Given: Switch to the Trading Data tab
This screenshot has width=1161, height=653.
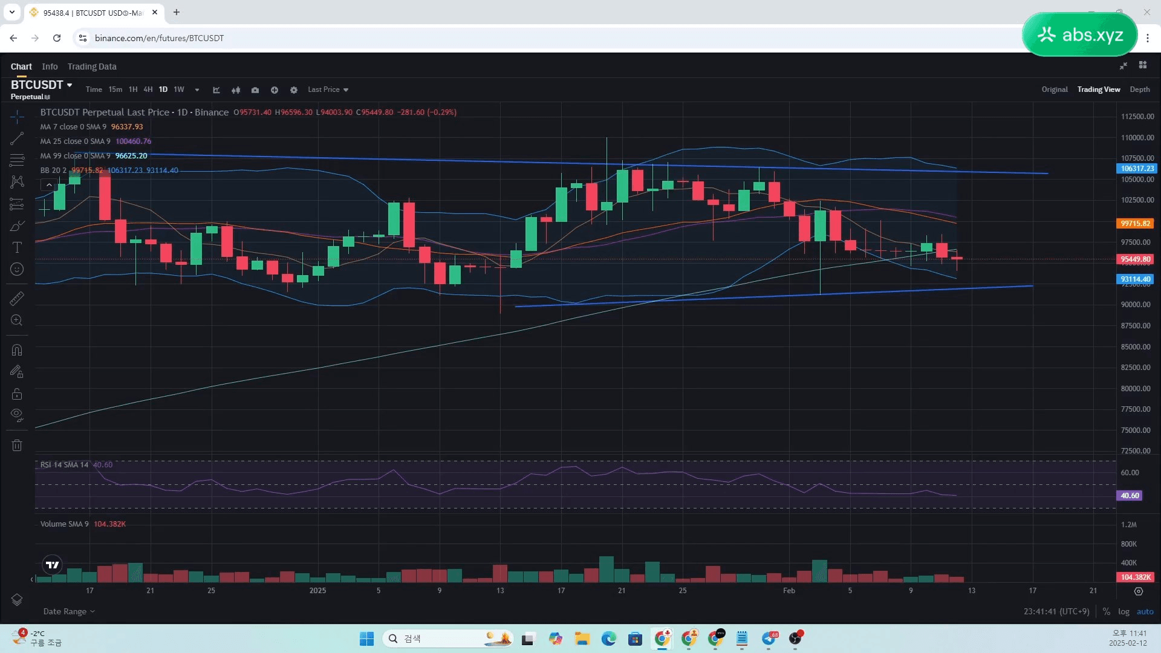Looking at the screenshot, I should point(92,67).
